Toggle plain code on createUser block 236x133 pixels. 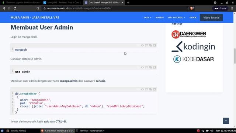click(142, 89)
